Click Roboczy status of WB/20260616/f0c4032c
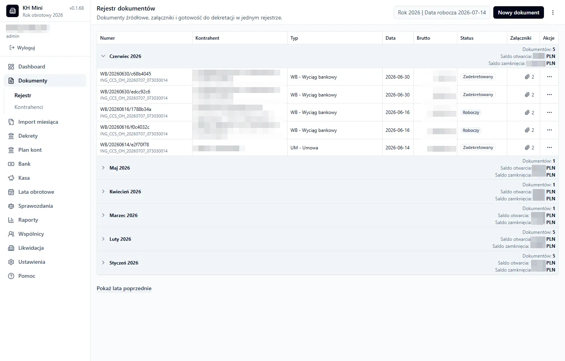This screenshot has height=361, width=565. [x=471, y=130]
